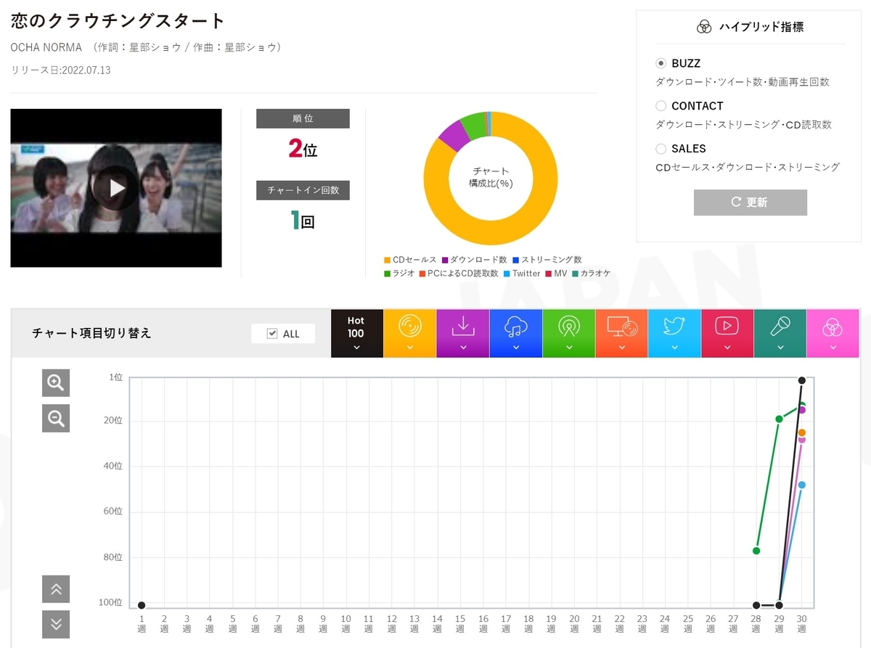Toggle the CD sales chart line
Screen dimensions: 871x648
pyautogui.click(x=409, y=333)
